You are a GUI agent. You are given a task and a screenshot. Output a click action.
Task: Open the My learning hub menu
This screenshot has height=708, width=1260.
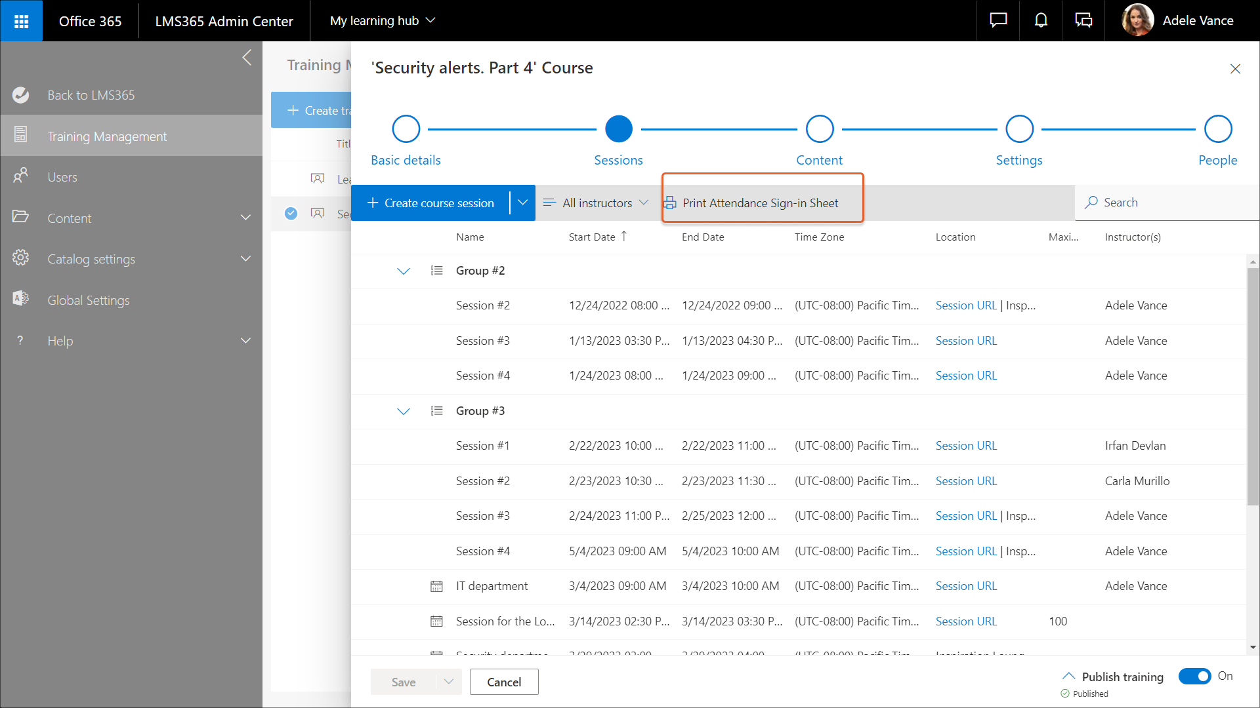coord(383,21)
